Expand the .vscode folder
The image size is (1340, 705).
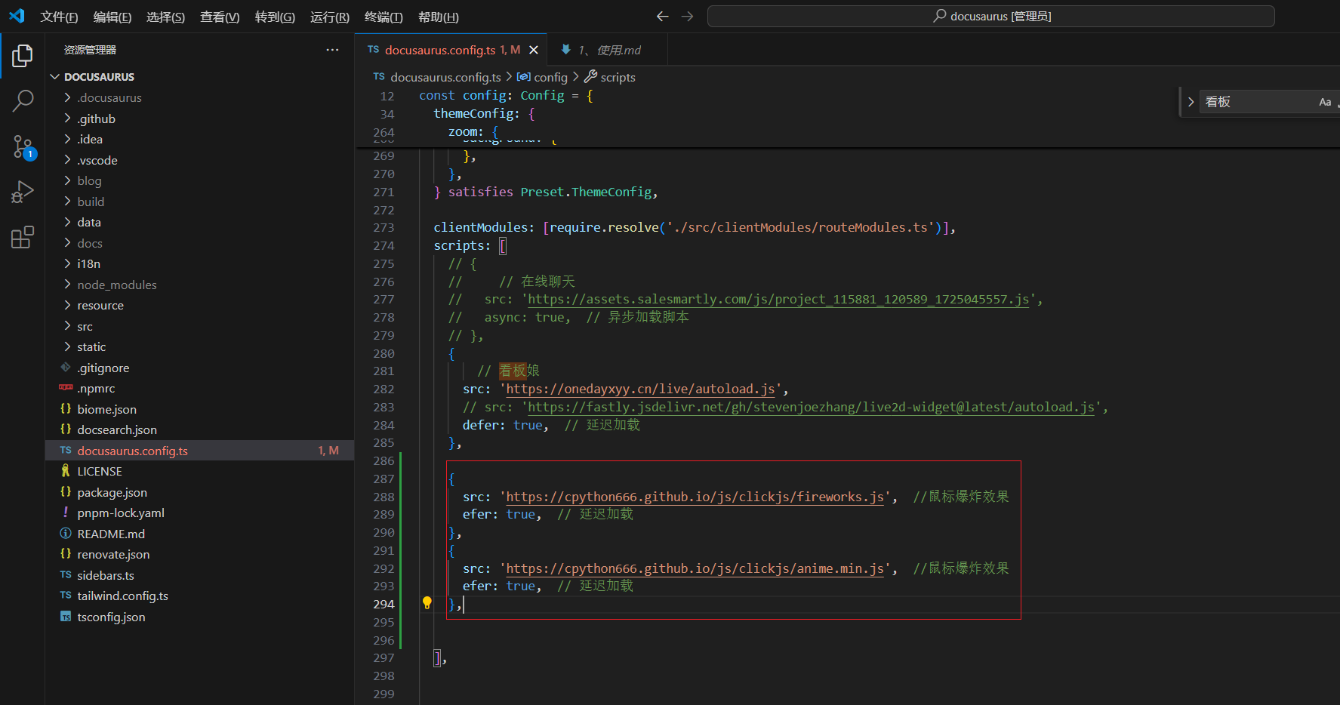97,160
